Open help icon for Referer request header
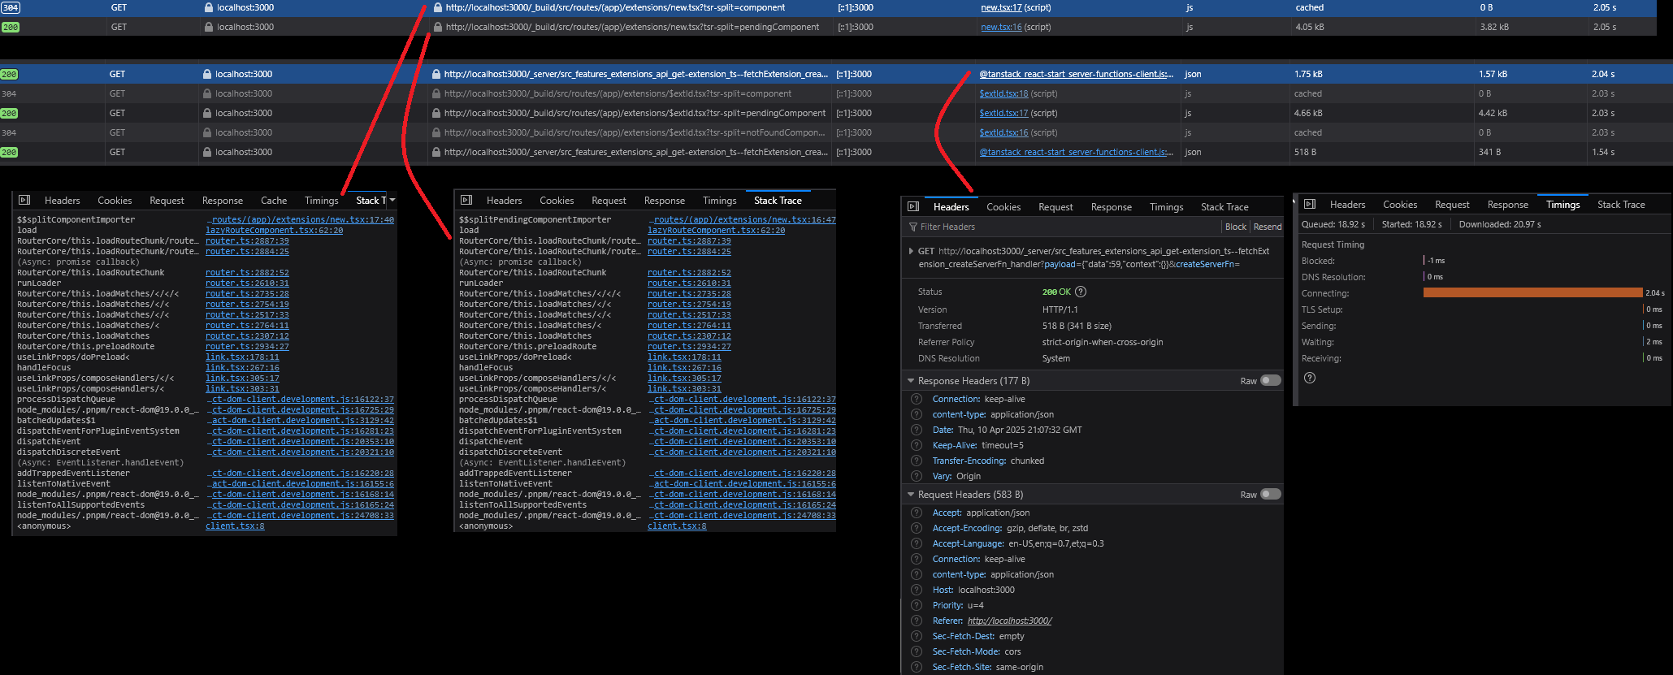The width and height of the screenshot is (1673, 675). pyautogui.click(x=917, y=621)
